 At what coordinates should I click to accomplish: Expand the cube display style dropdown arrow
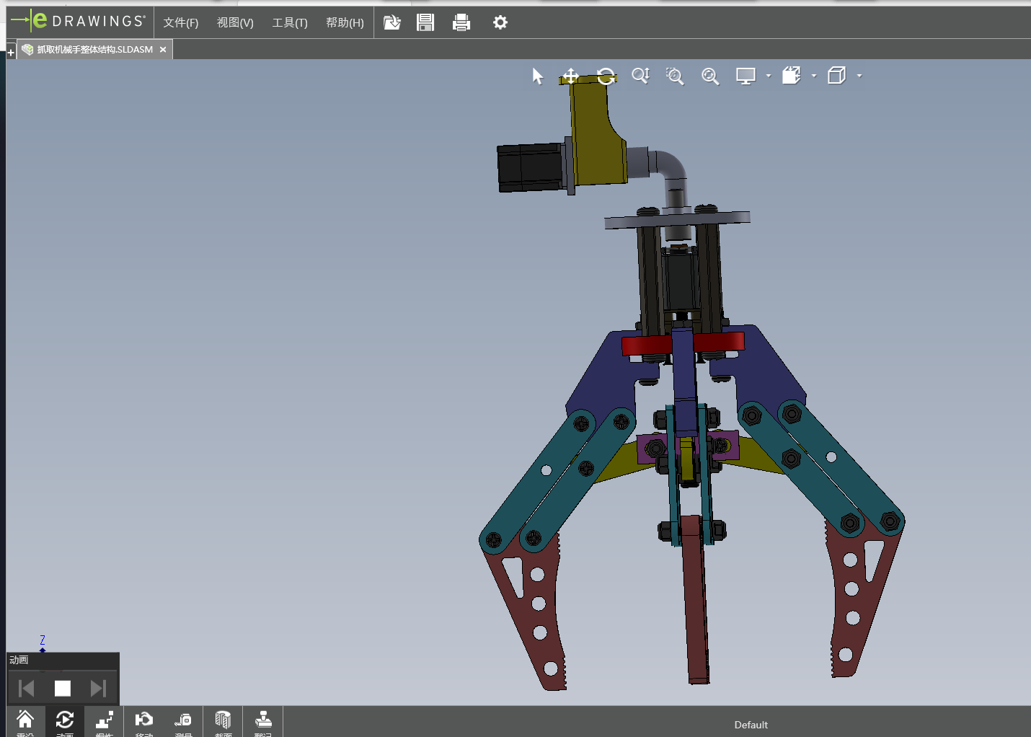[x=859, y=76]
